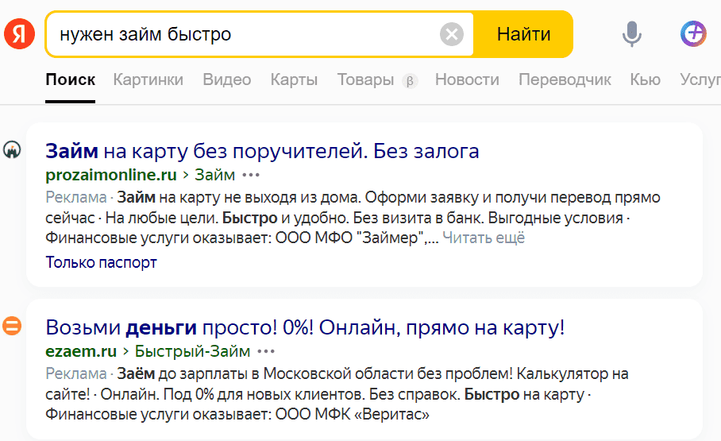
Task: Open the Переводчик tab
Action: coord(565,79)
